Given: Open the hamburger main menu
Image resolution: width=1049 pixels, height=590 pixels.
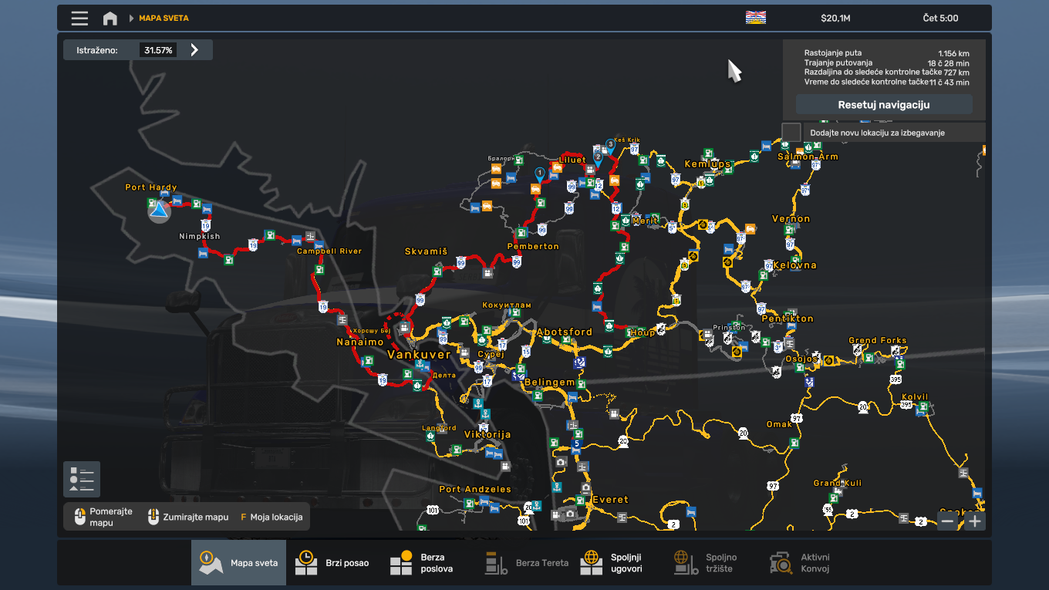Looking at the screenshot, I should click(x=79, y=18).
